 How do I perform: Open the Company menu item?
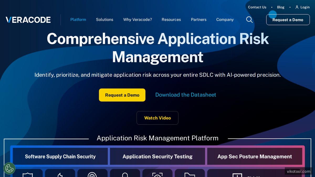point(225,20)
